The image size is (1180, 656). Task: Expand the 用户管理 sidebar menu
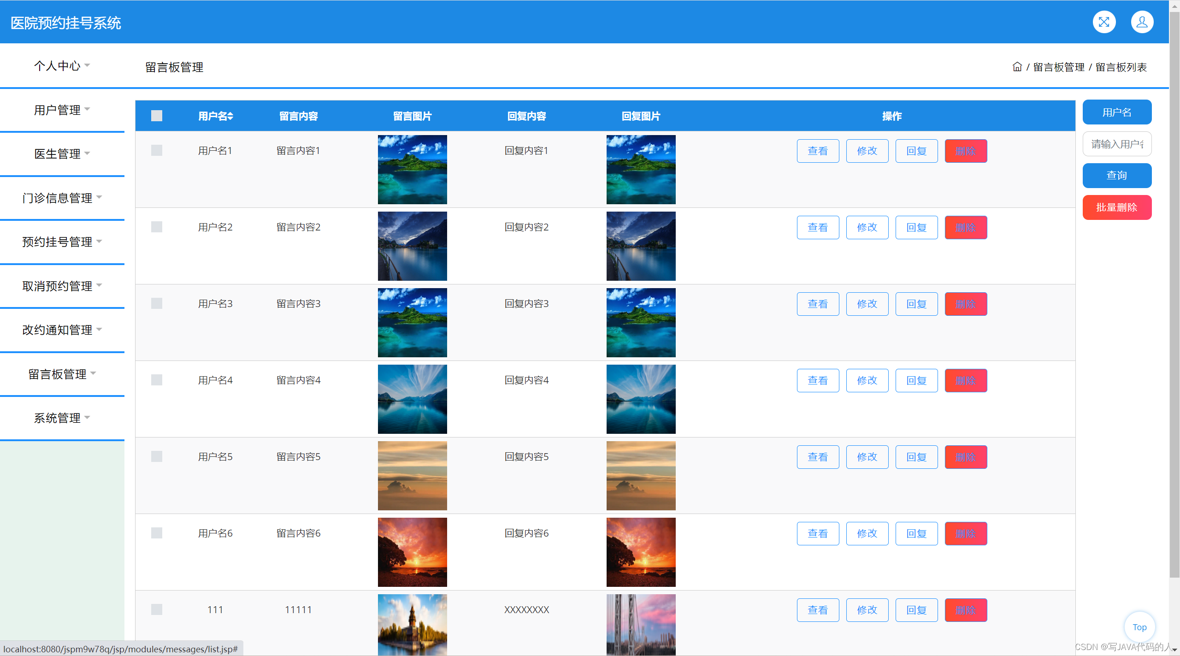62,110
